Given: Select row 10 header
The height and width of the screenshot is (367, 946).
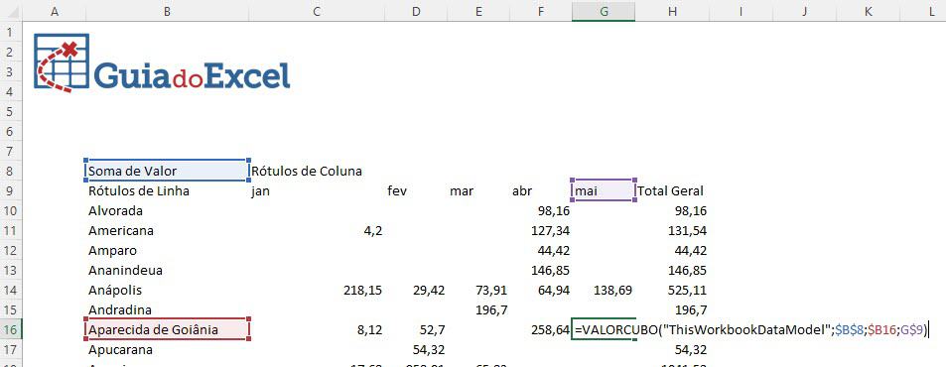Looking at the screenshot, I should 11,210.
